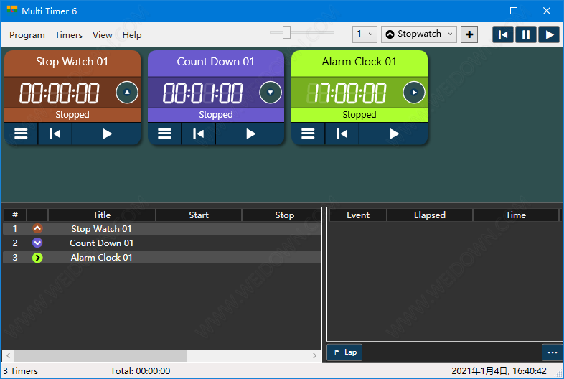Image resolution: width=564 pixels, height=379 pixels.
Task: Open the Help menu
Action: [x=131, y=35]
